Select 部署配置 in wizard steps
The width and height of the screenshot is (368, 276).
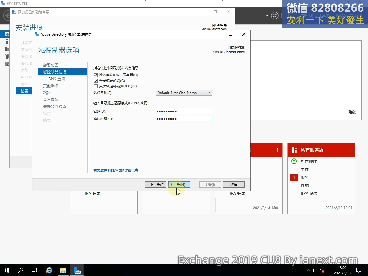tap(51, 65)
